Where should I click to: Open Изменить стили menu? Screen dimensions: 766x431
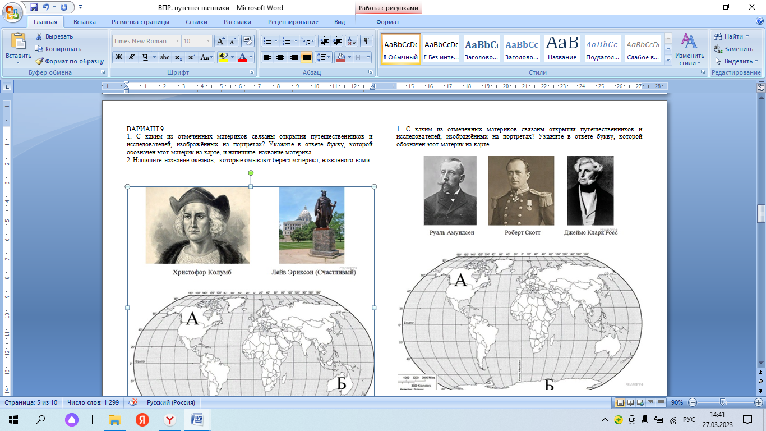[689, 49]
